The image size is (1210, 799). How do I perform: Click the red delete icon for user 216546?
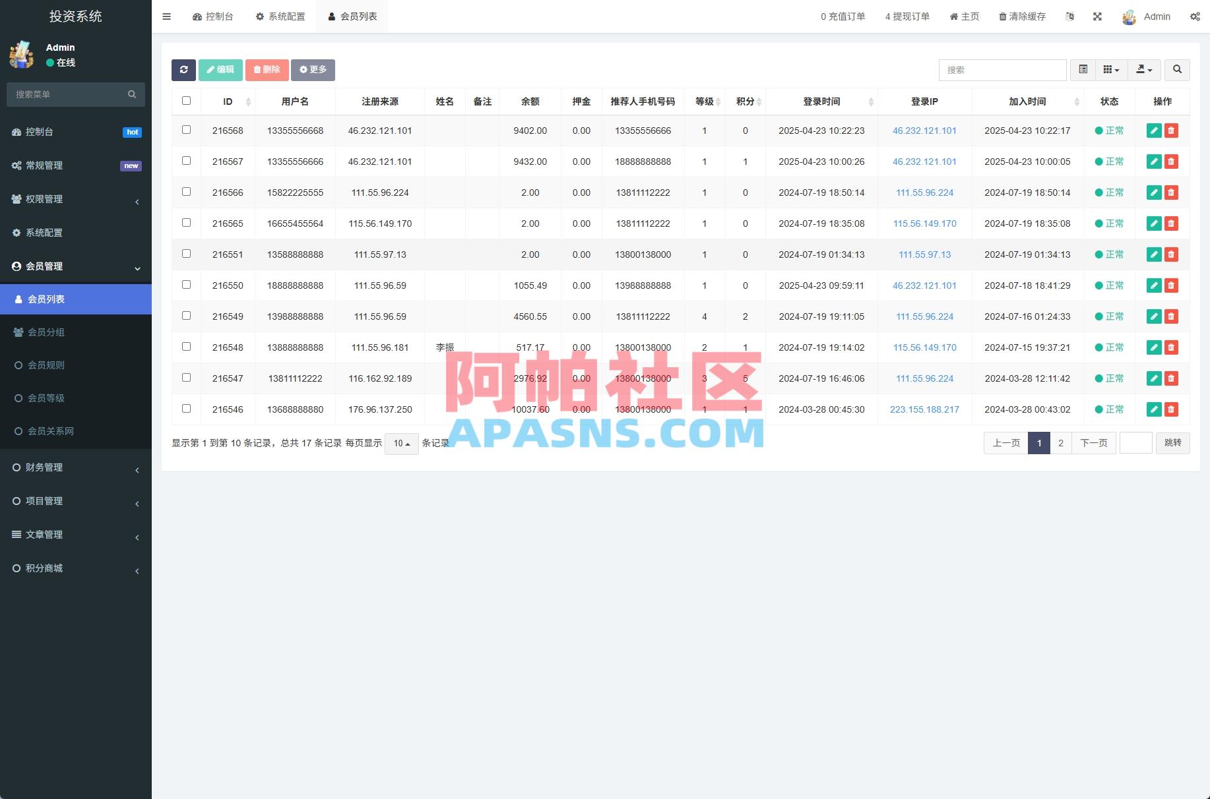(x=1172, y=409)
